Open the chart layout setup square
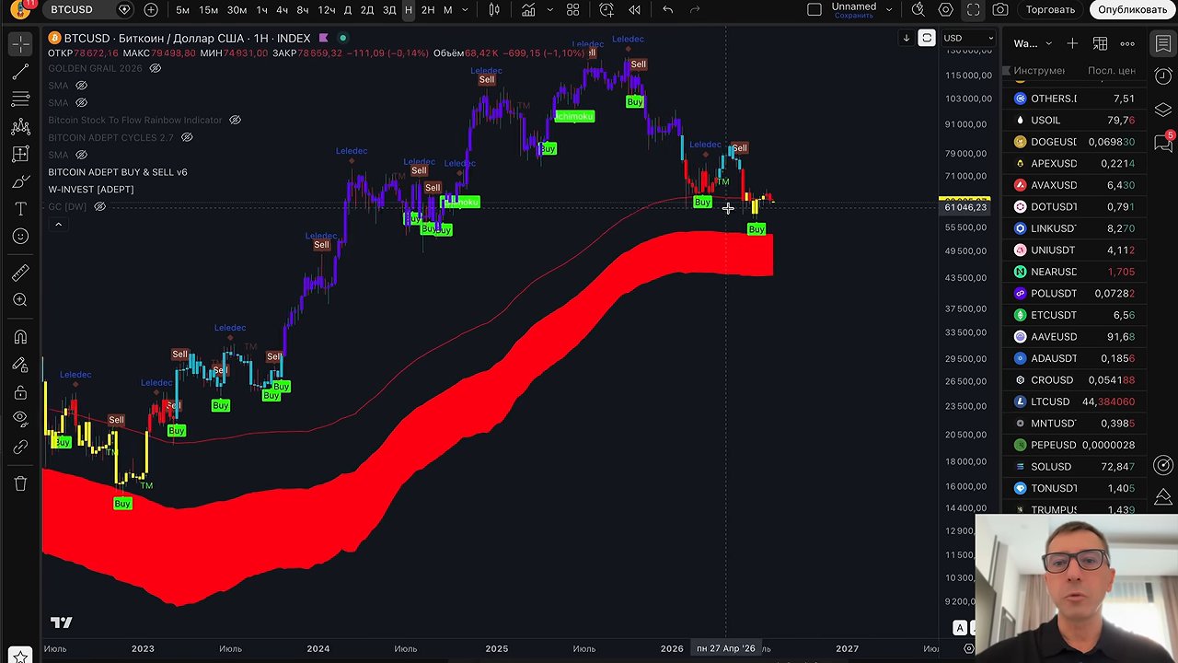The image size is (1178, 663). 814,10
